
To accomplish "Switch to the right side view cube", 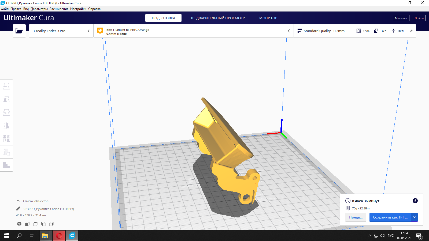I will click(x=51, y=224).
